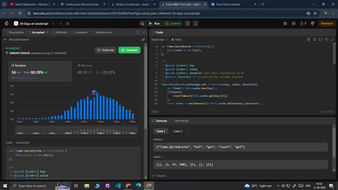Reload the page

click(20, 13)
